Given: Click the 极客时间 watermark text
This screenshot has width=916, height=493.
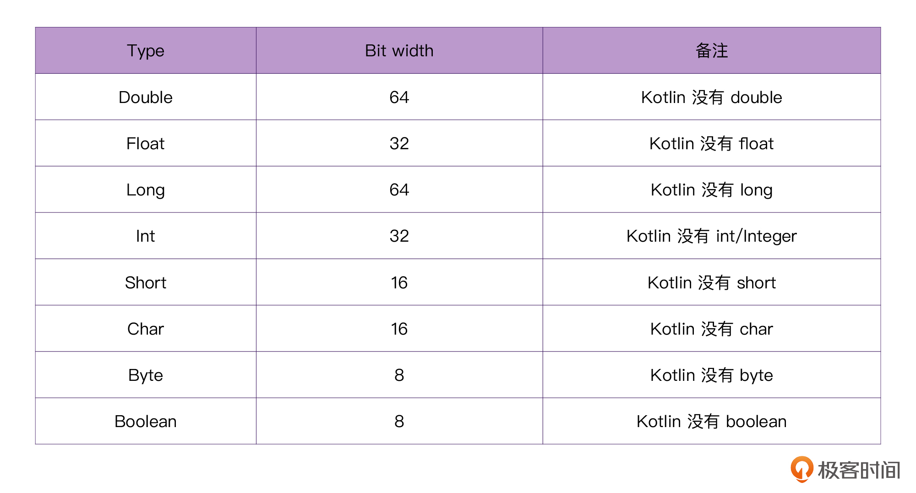Looking at the screenshot, I should 859,471.
